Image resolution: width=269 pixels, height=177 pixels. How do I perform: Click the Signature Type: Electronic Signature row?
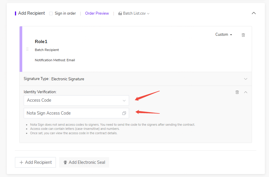(136, 79)
